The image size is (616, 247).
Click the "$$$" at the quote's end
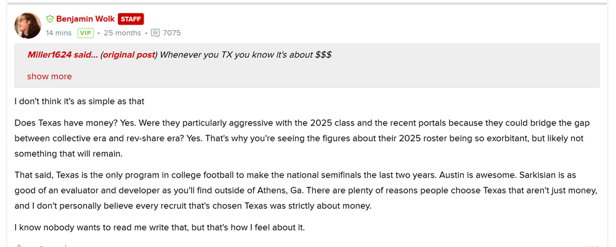click(323, 55)
